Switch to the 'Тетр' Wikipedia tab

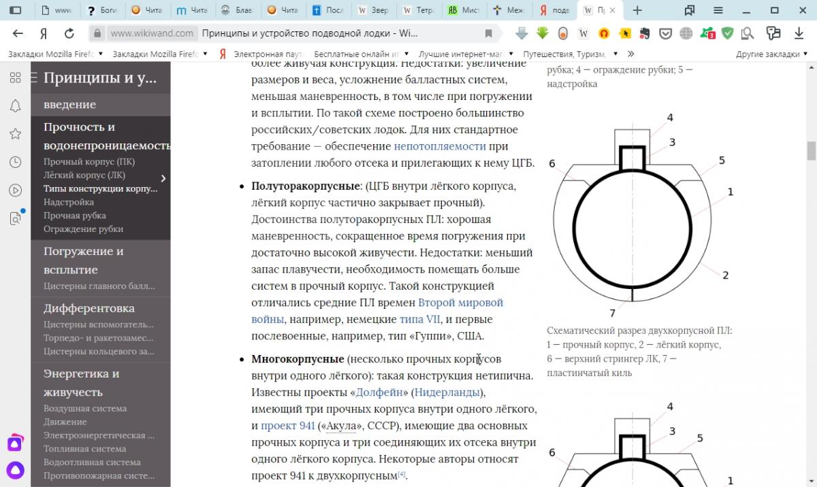pos(417,10)
